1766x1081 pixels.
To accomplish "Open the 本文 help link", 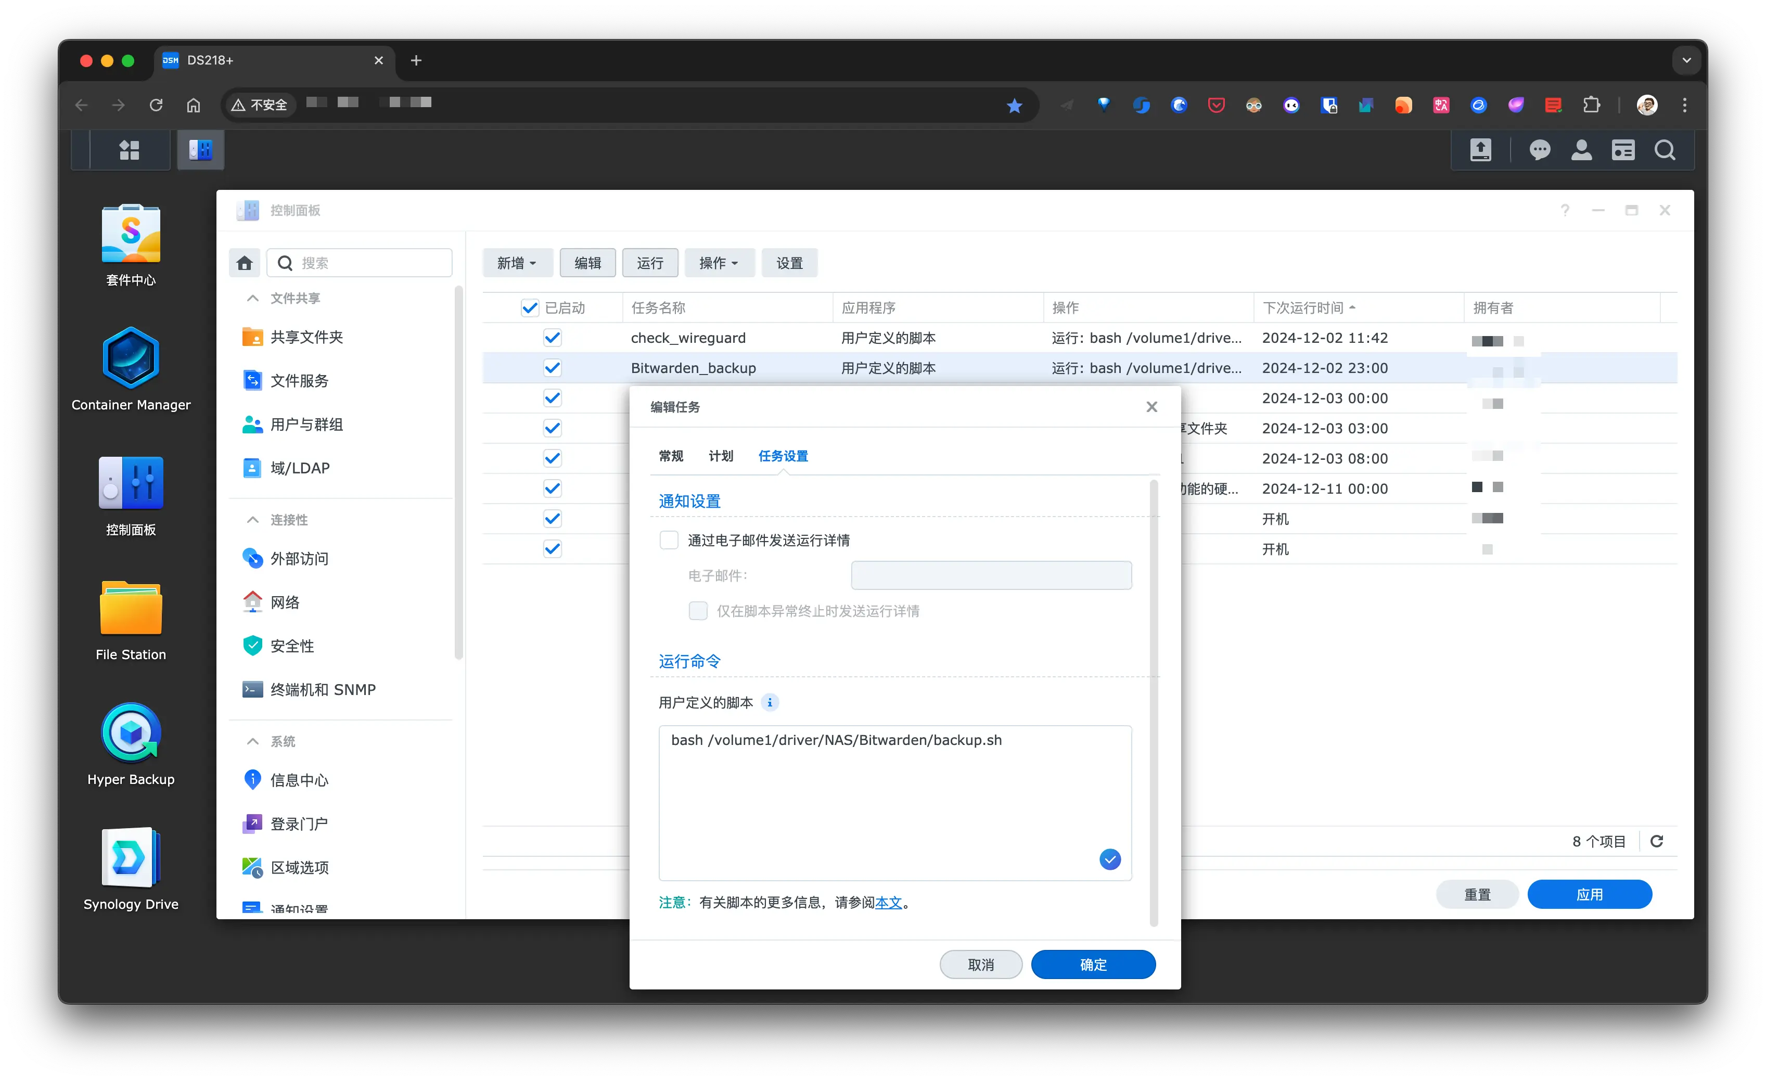I will tap(888, 902).
